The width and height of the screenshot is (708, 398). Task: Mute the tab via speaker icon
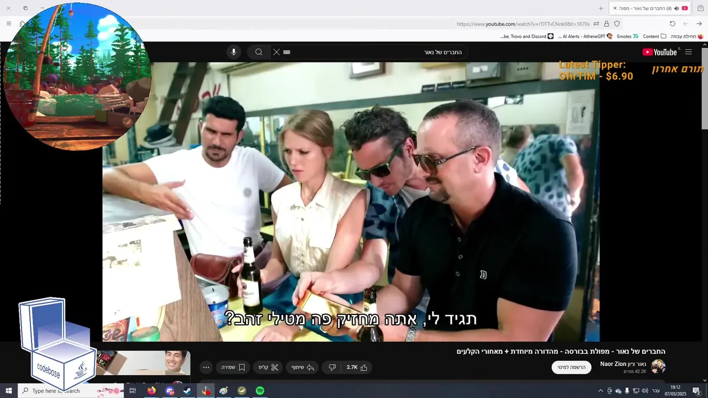point(676,8)
